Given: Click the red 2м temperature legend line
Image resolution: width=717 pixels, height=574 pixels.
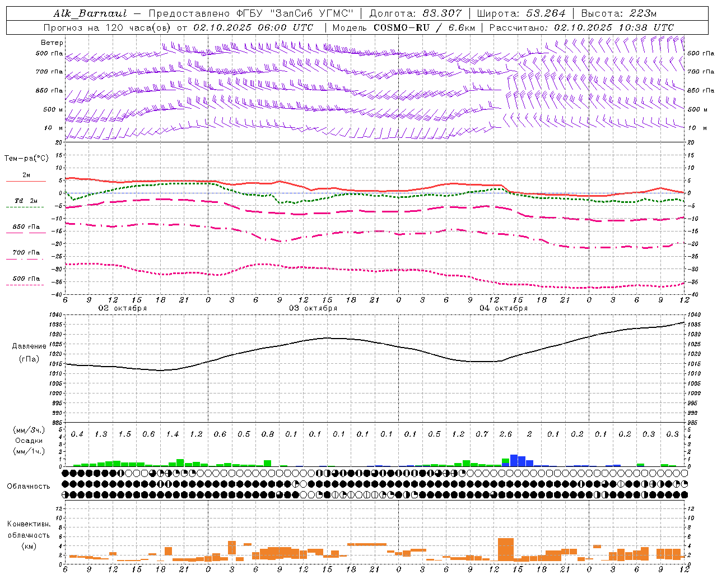Looking at the screenshot, I should (26, 181).
